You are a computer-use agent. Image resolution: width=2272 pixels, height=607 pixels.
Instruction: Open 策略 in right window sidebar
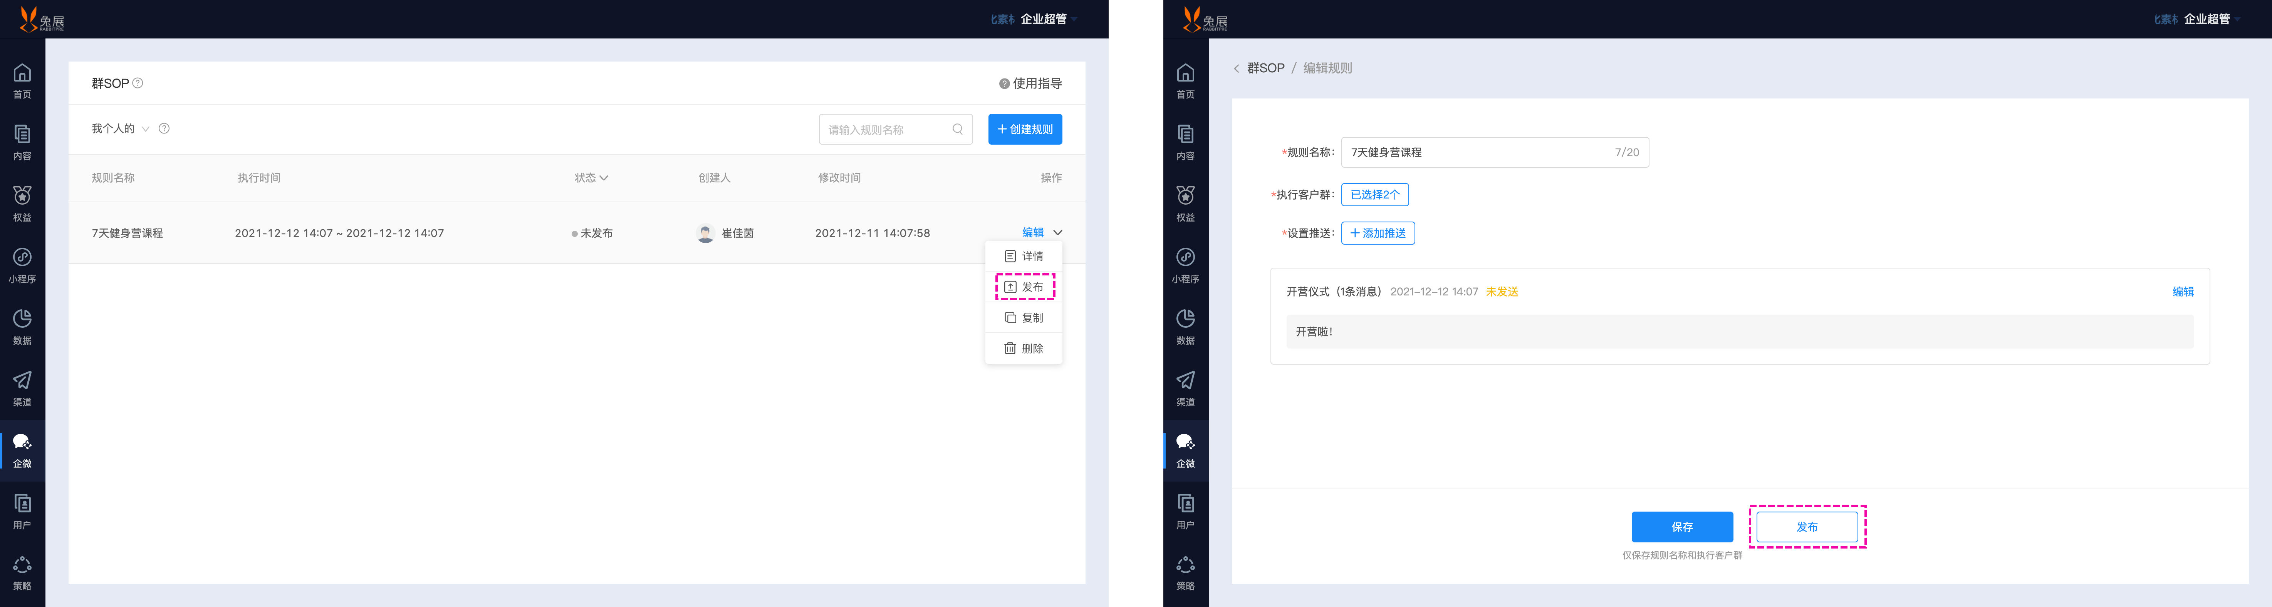[1185, 574]
